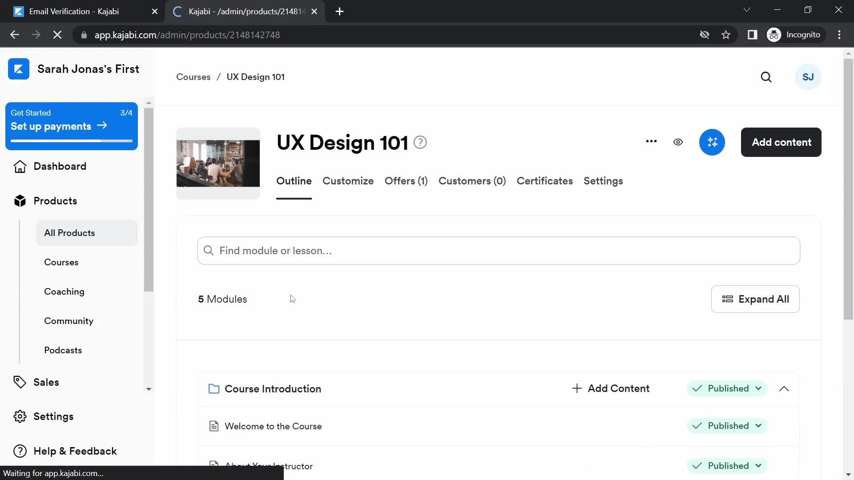854x480 pixels.
Task: Open Podcasts in the sidebar
Action: [63, 350]
